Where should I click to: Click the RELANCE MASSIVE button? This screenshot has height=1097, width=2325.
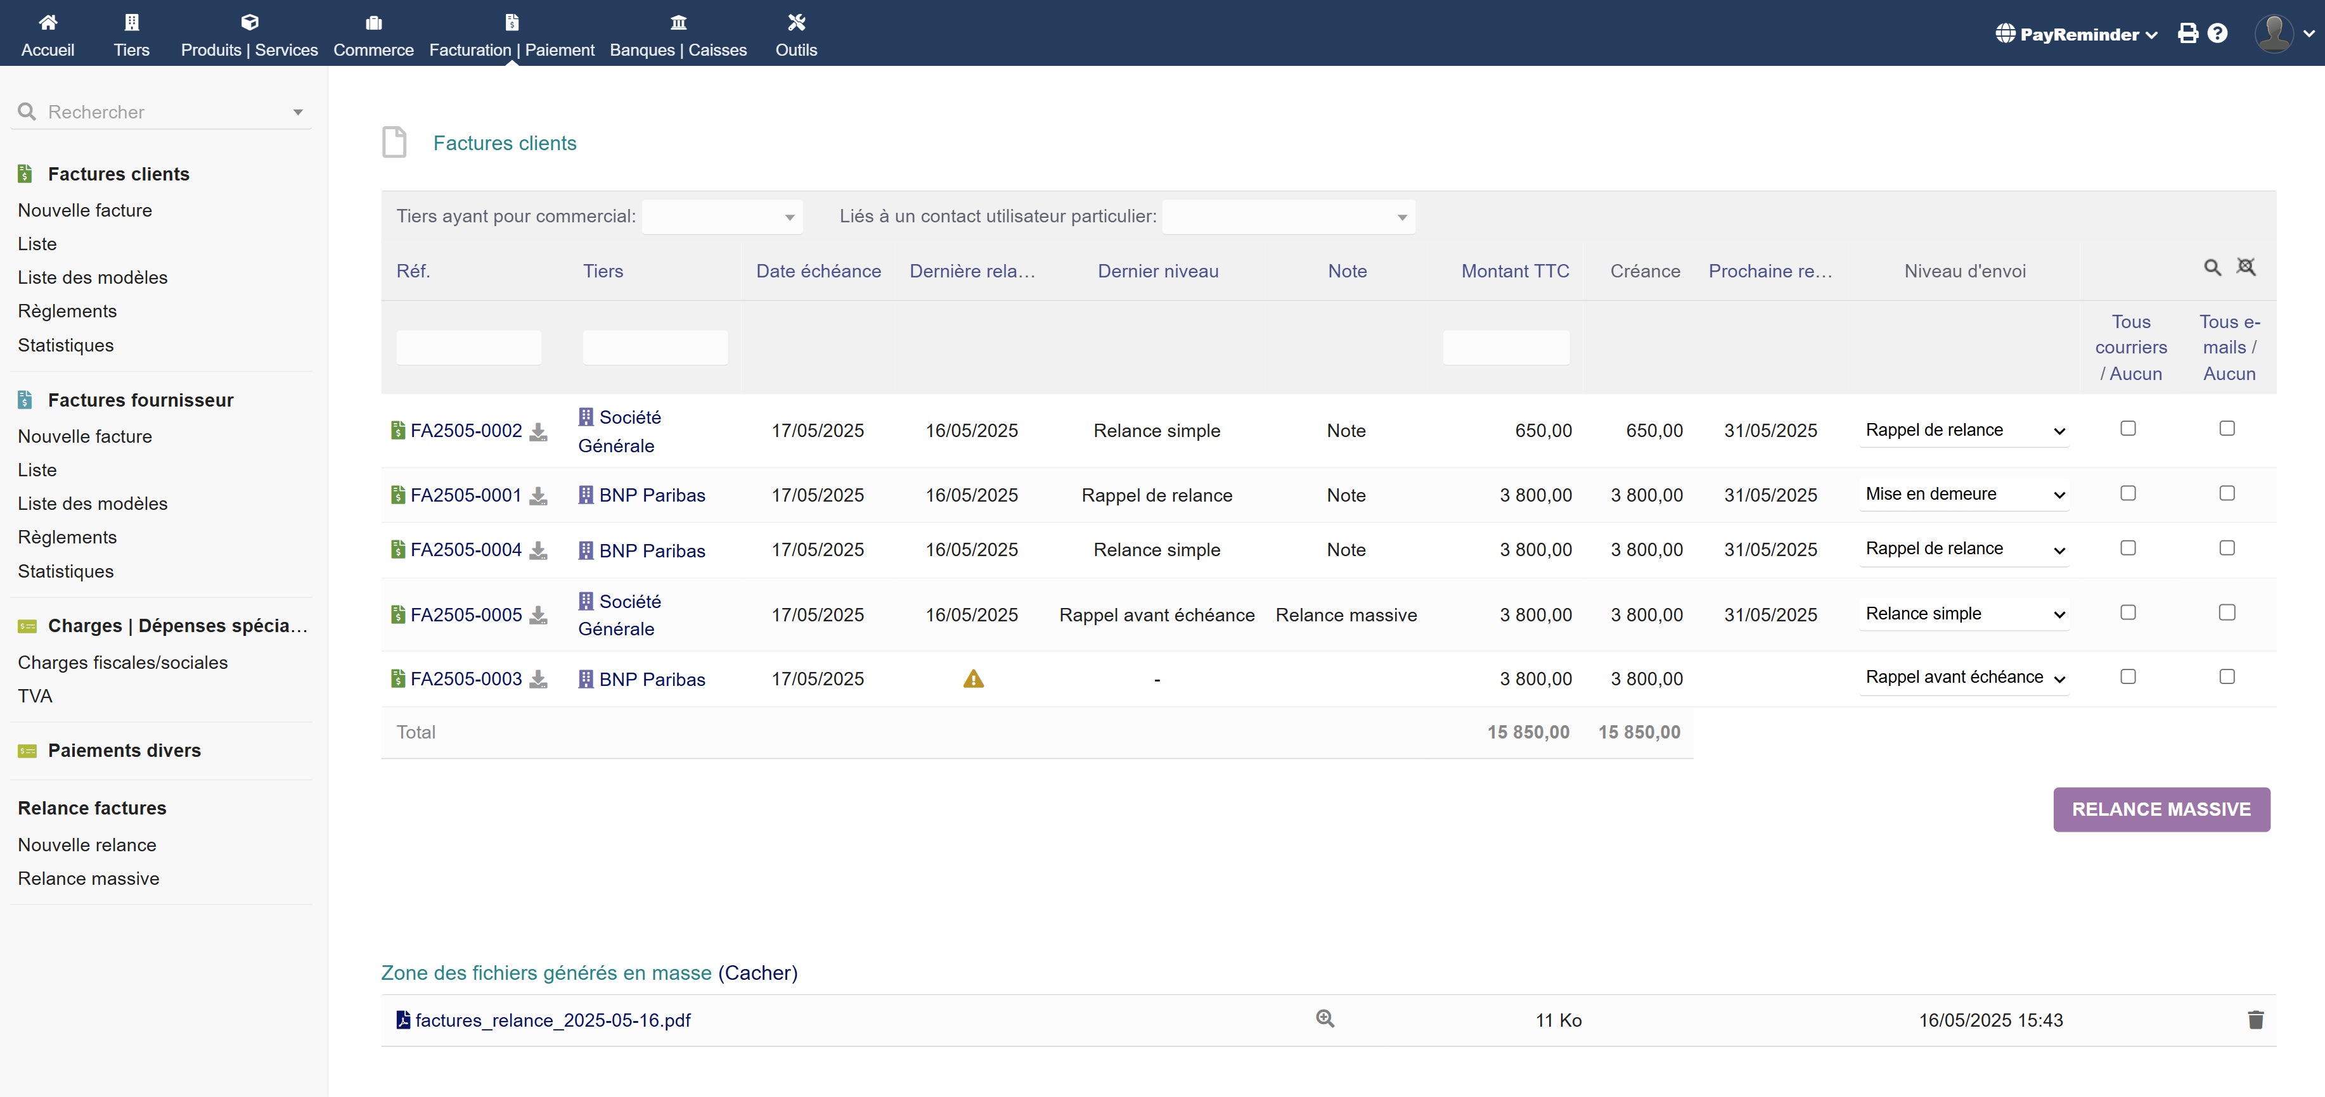2161,809
